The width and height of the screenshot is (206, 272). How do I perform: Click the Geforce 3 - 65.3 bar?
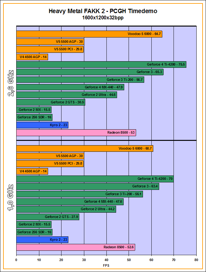coord(90,72)
